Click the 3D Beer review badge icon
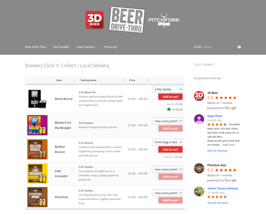266x215 pixels. pyautogui.click(x=199, y=96)
